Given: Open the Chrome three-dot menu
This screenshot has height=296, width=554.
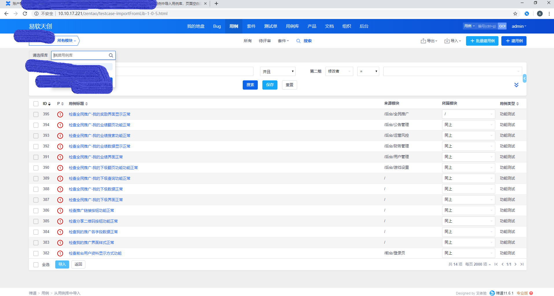Looking at the screenshot, I should [x=549, y=14].
